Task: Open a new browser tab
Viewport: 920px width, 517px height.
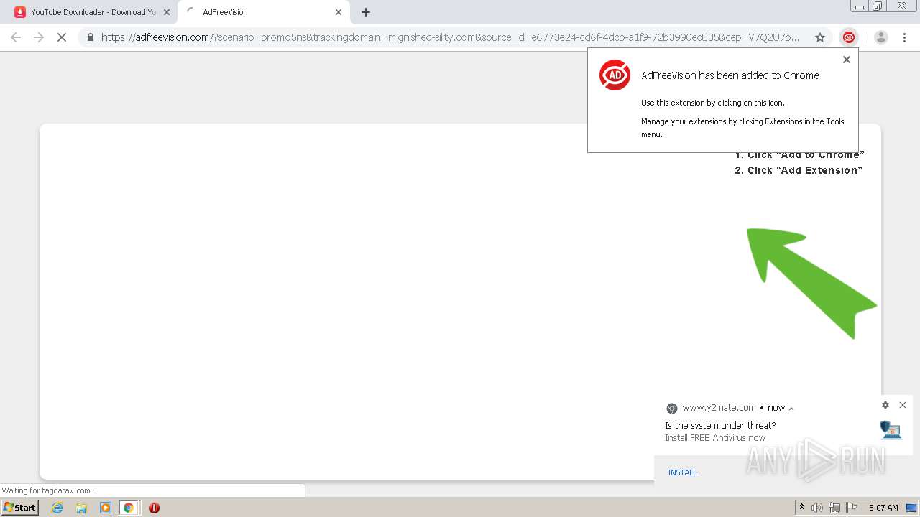Action: (366, 12)
